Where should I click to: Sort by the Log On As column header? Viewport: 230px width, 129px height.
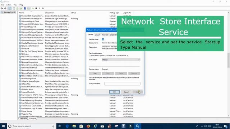click(x=127, y=13)
